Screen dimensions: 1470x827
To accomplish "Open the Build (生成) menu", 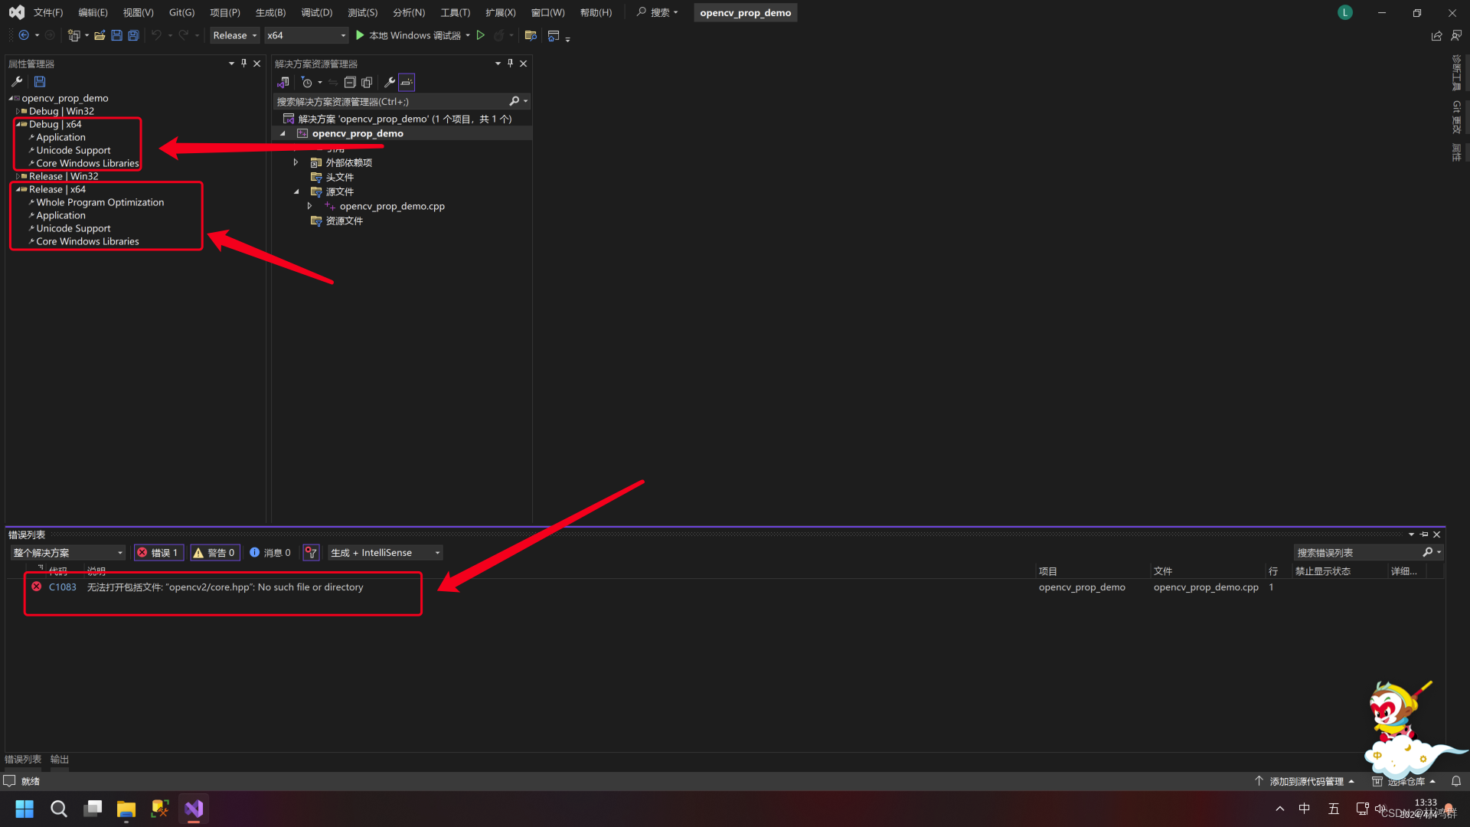I will pos(269,12).
